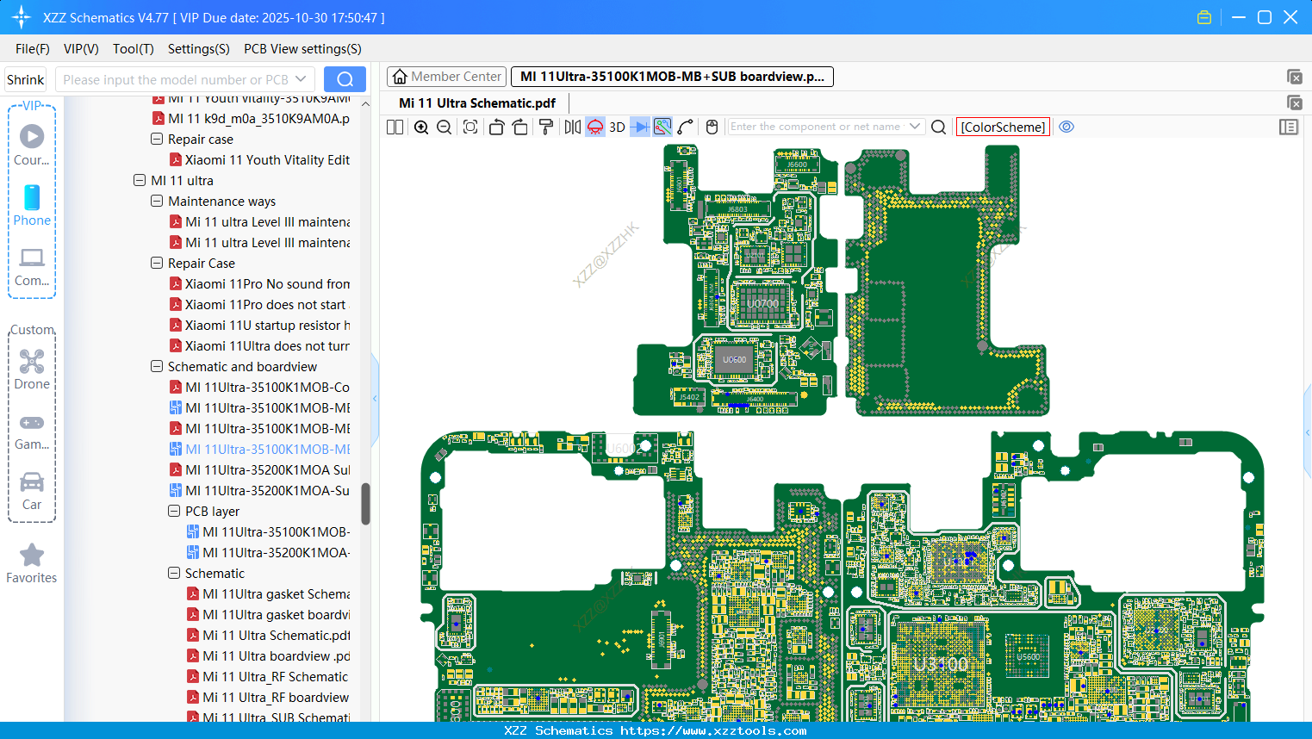Activate the mirror flip board tool

coord(572,127)
